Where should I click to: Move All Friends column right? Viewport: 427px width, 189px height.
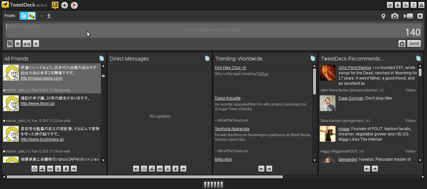click(74, 169)
